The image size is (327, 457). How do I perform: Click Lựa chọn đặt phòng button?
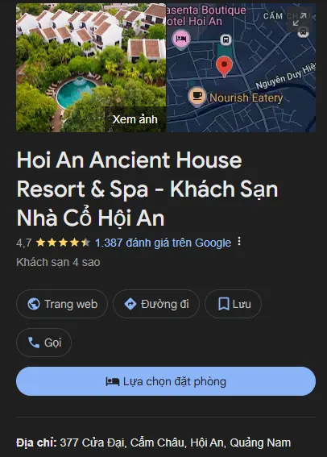coord(166,381)
